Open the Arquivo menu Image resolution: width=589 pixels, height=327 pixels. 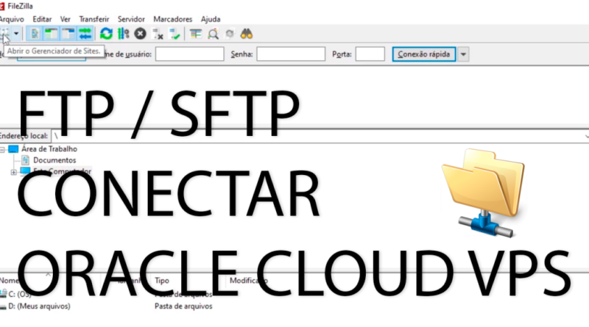coord(11,19)
